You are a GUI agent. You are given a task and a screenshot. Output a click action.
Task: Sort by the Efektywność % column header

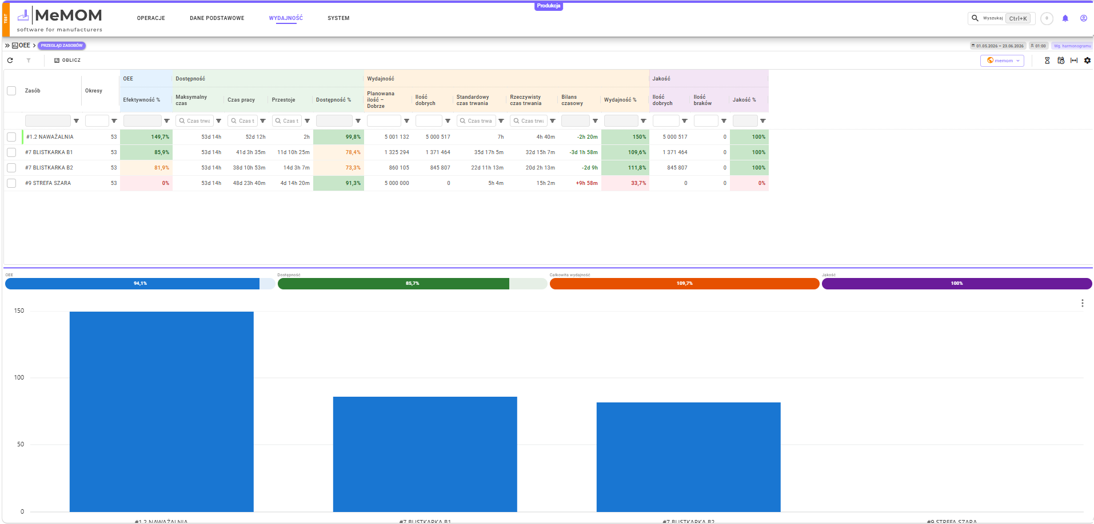(x=142, y=100)
